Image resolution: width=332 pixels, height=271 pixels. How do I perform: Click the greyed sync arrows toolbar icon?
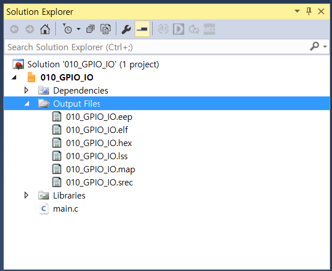click(x=194, y=29)
